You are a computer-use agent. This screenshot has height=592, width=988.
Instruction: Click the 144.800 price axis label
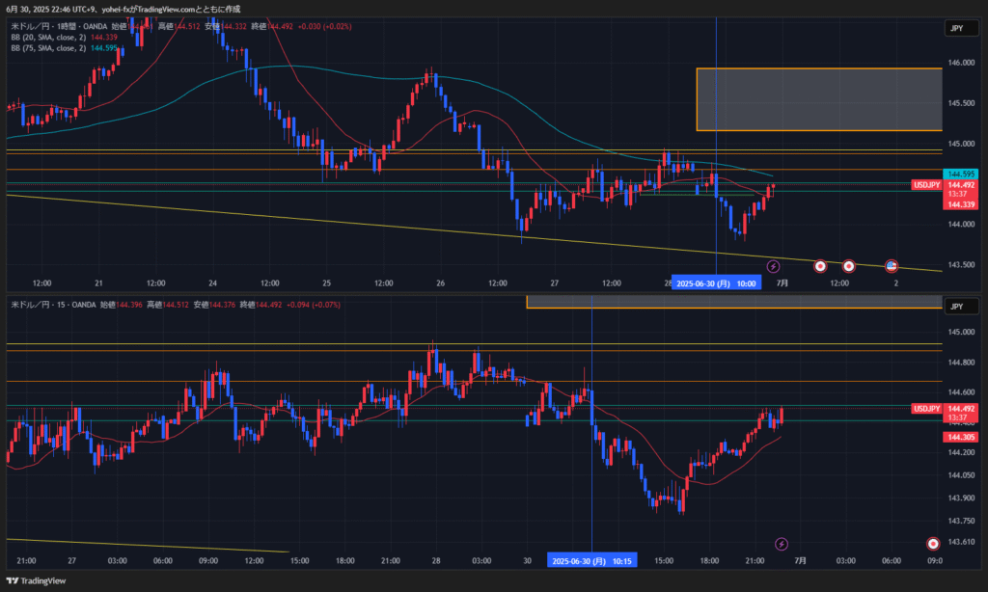point(961,363)
